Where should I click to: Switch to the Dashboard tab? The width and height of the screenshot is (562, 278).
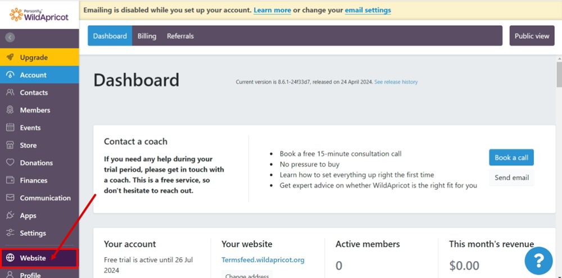pos(110,36)
